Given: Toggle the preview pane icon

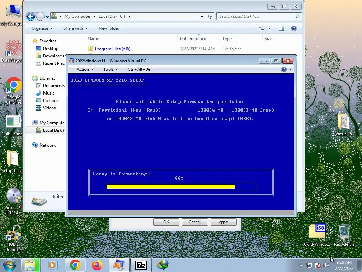Looking at the screenshot, I should (281, 28).
